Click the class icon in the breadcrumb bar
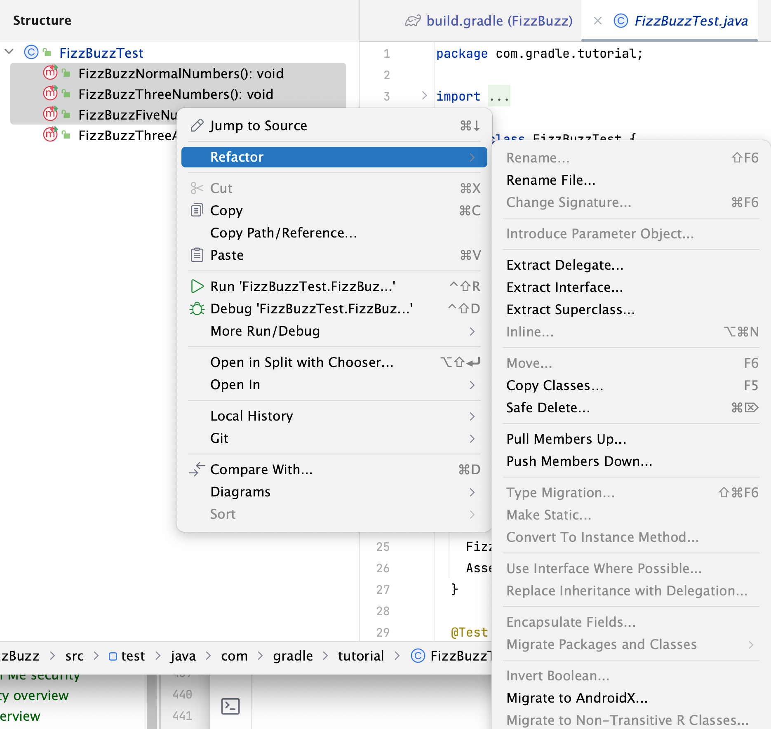Viewport: 771px width, 729px height. (x=418, y=656)
